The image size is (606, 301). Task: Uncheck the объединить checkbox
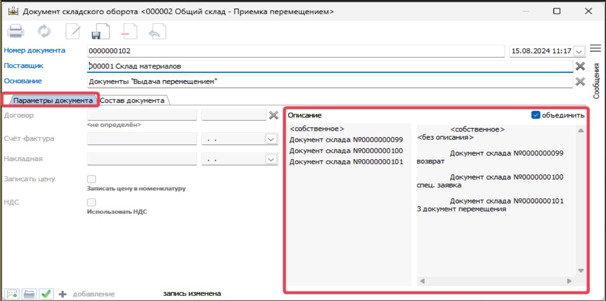tap(535, 115)
